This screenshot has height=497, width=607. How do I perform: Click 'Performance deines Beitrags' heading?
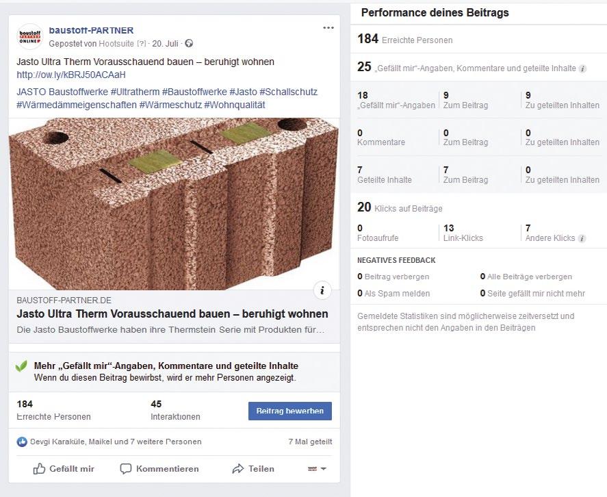(x=435, y=13)
